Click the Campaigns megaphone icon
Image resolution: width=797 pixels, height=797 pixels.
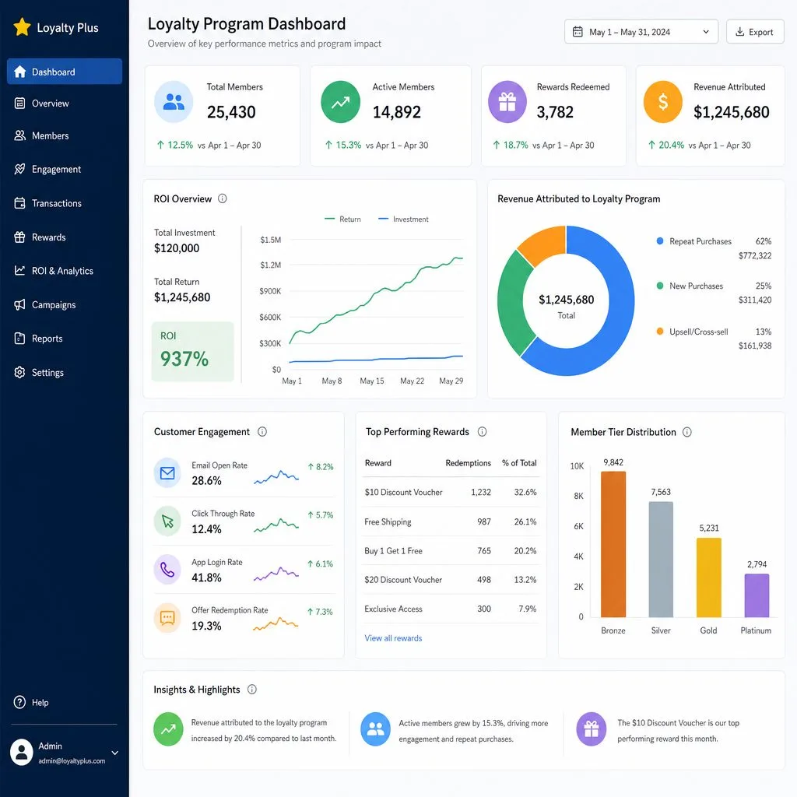point(19,304)
